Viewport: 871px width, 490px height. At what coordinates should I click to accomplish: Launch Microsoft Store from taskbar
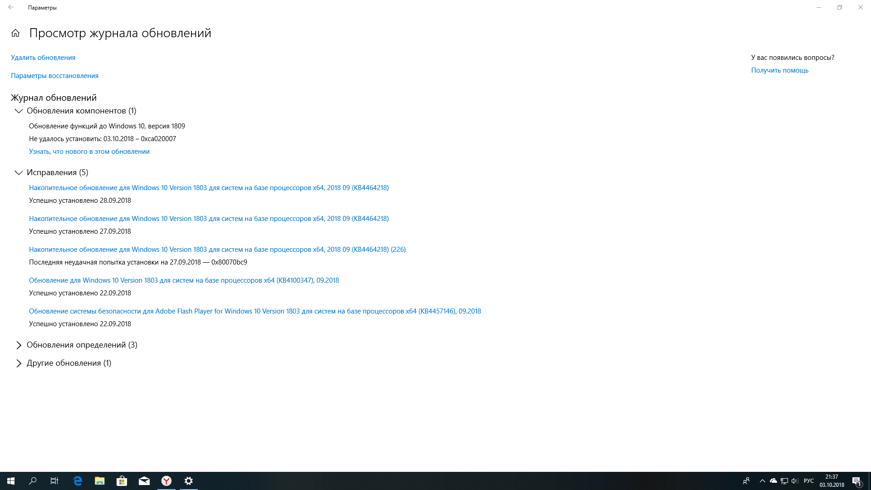[122, 481]
